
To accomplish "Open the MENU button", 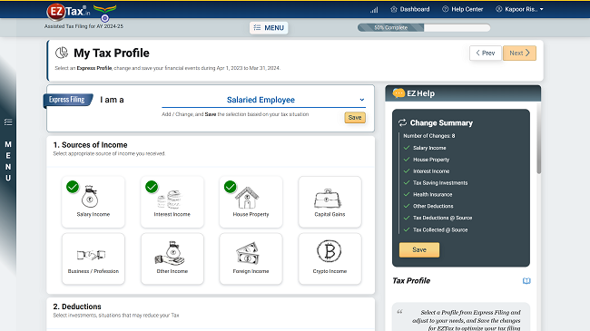I will [269, 28].
